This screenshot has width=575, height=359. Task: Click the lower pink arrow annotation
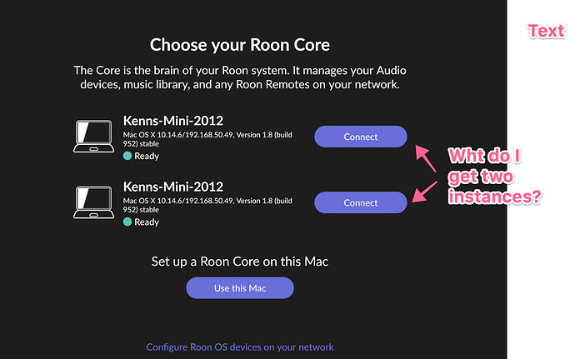coord(425,192)
